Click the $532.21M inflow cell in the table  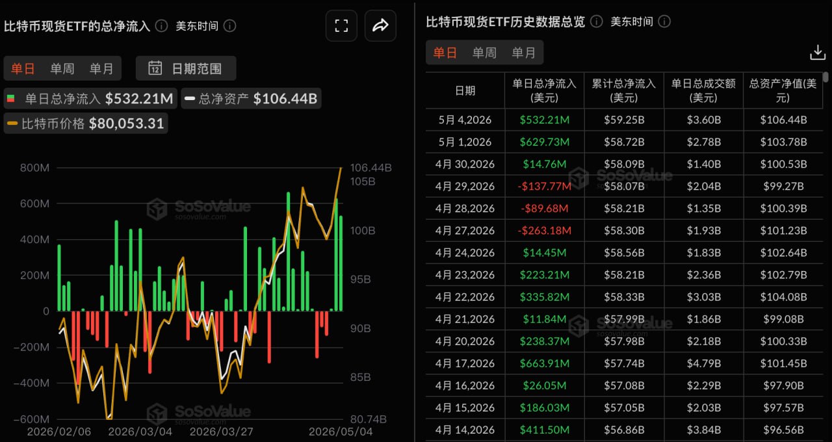[545, 120]
